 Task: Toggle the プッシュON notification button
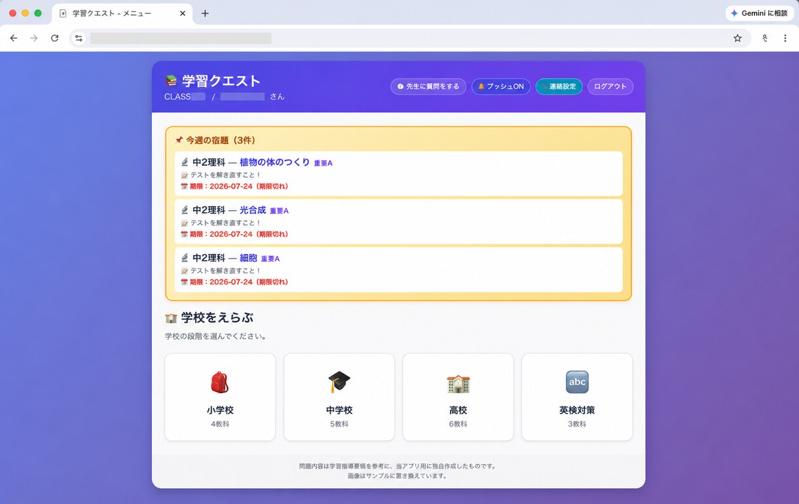pyautogui.click(x=501, y=86)
